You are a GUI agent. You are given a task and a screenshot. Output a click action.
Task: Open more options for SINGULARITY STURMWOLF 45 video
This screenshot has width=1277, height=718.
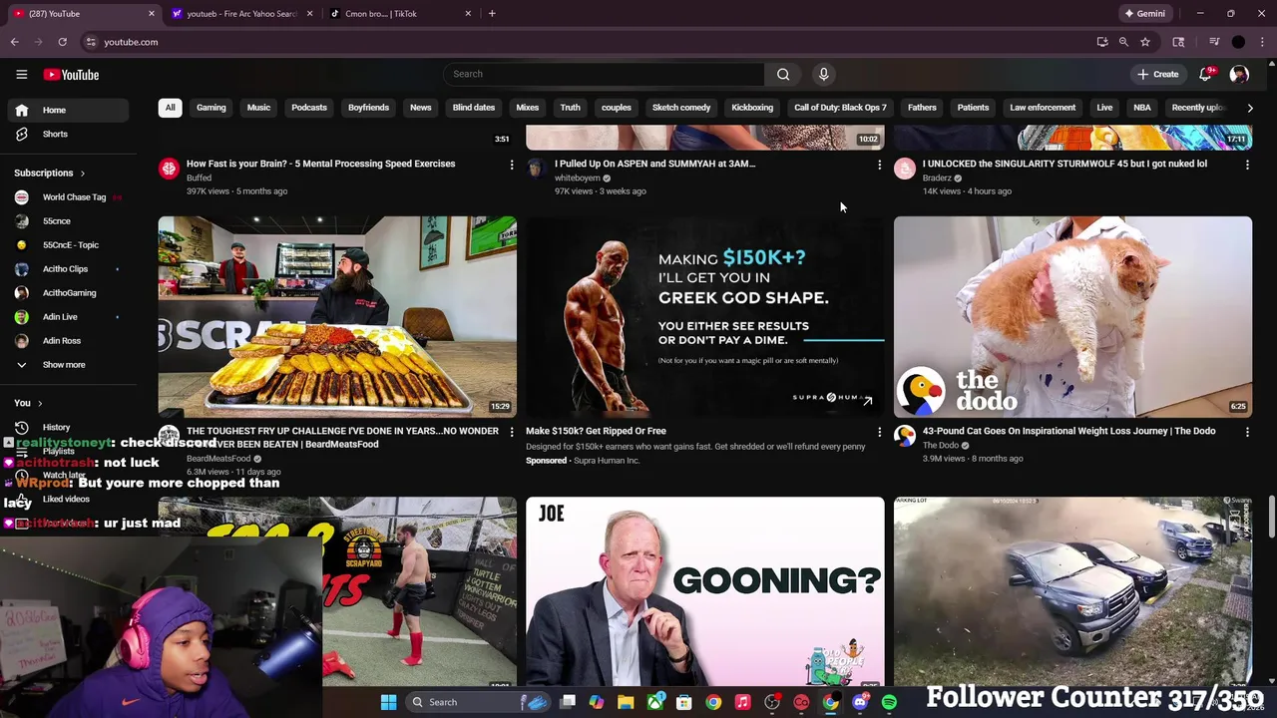point(1247,165)
